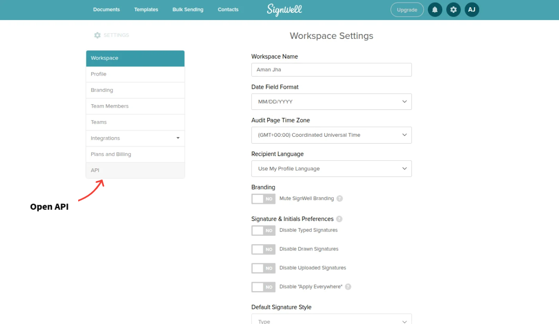This screenshot has width=559, height=324.
Task: Go to Bulk Sending
Action: pyautogui.click(x=188, y=9)
